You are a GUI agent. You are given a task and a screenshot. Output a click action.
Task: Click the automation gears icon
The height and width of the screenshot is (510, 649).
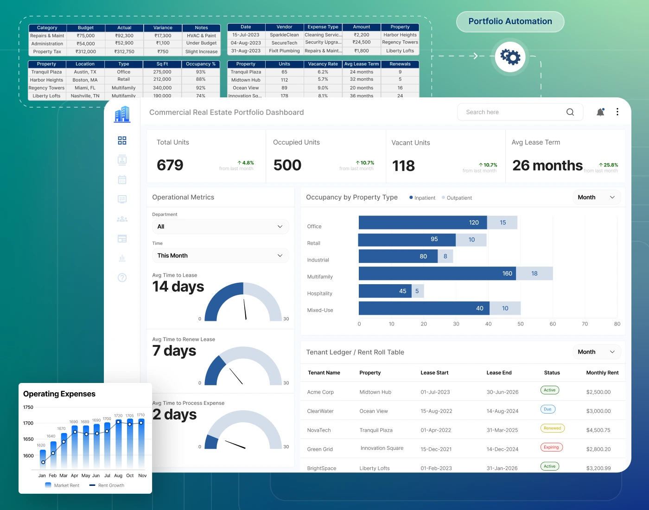pos(510,57)
